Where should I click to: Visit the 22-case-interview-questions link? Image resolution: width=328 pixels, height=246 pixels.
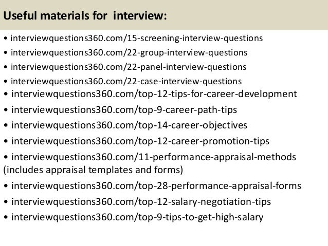pos(126,81)
